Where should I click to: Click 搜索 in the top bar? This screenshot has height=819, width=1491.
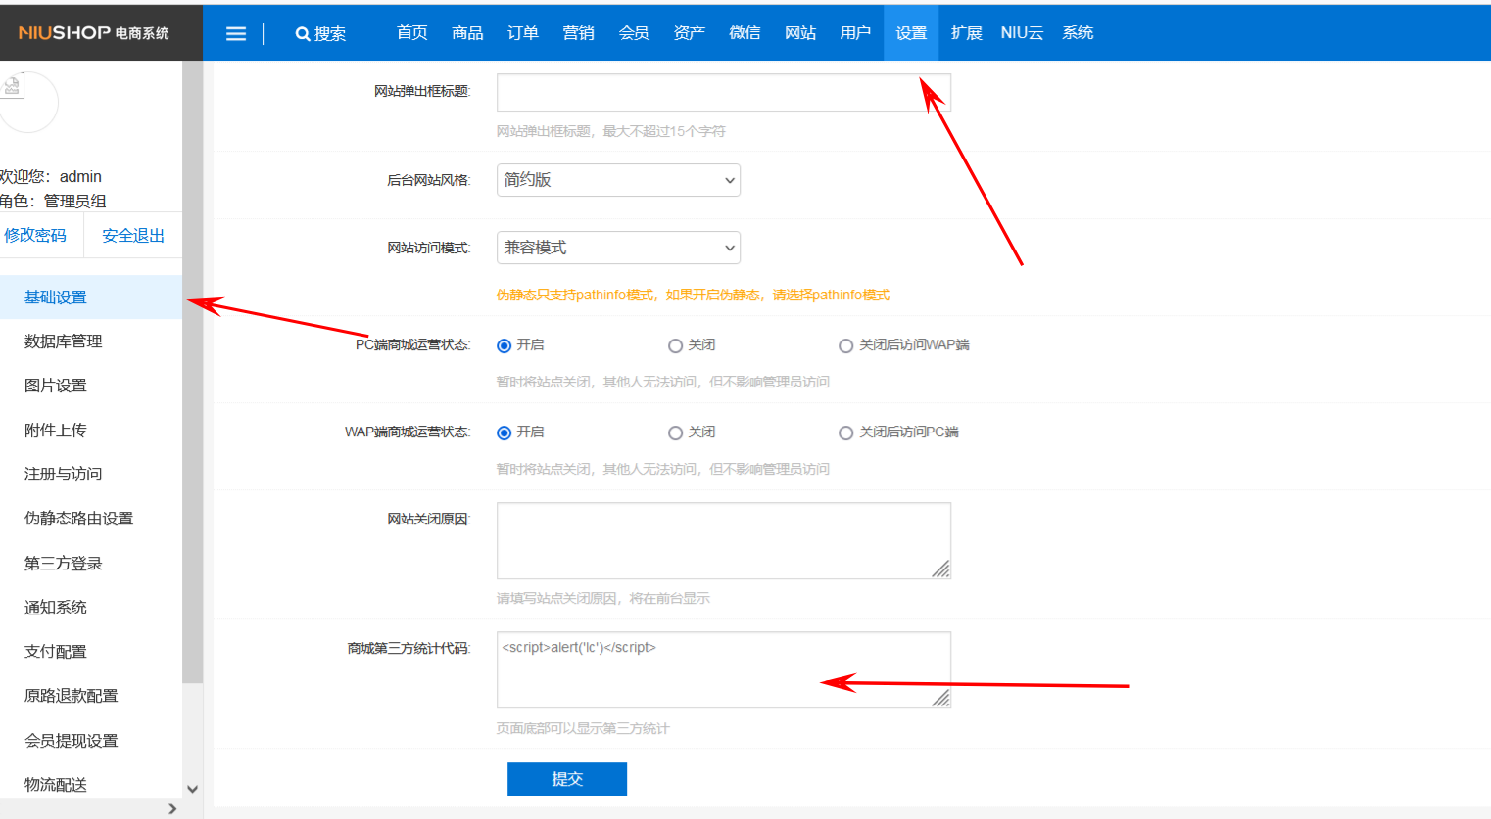point(330,33)
